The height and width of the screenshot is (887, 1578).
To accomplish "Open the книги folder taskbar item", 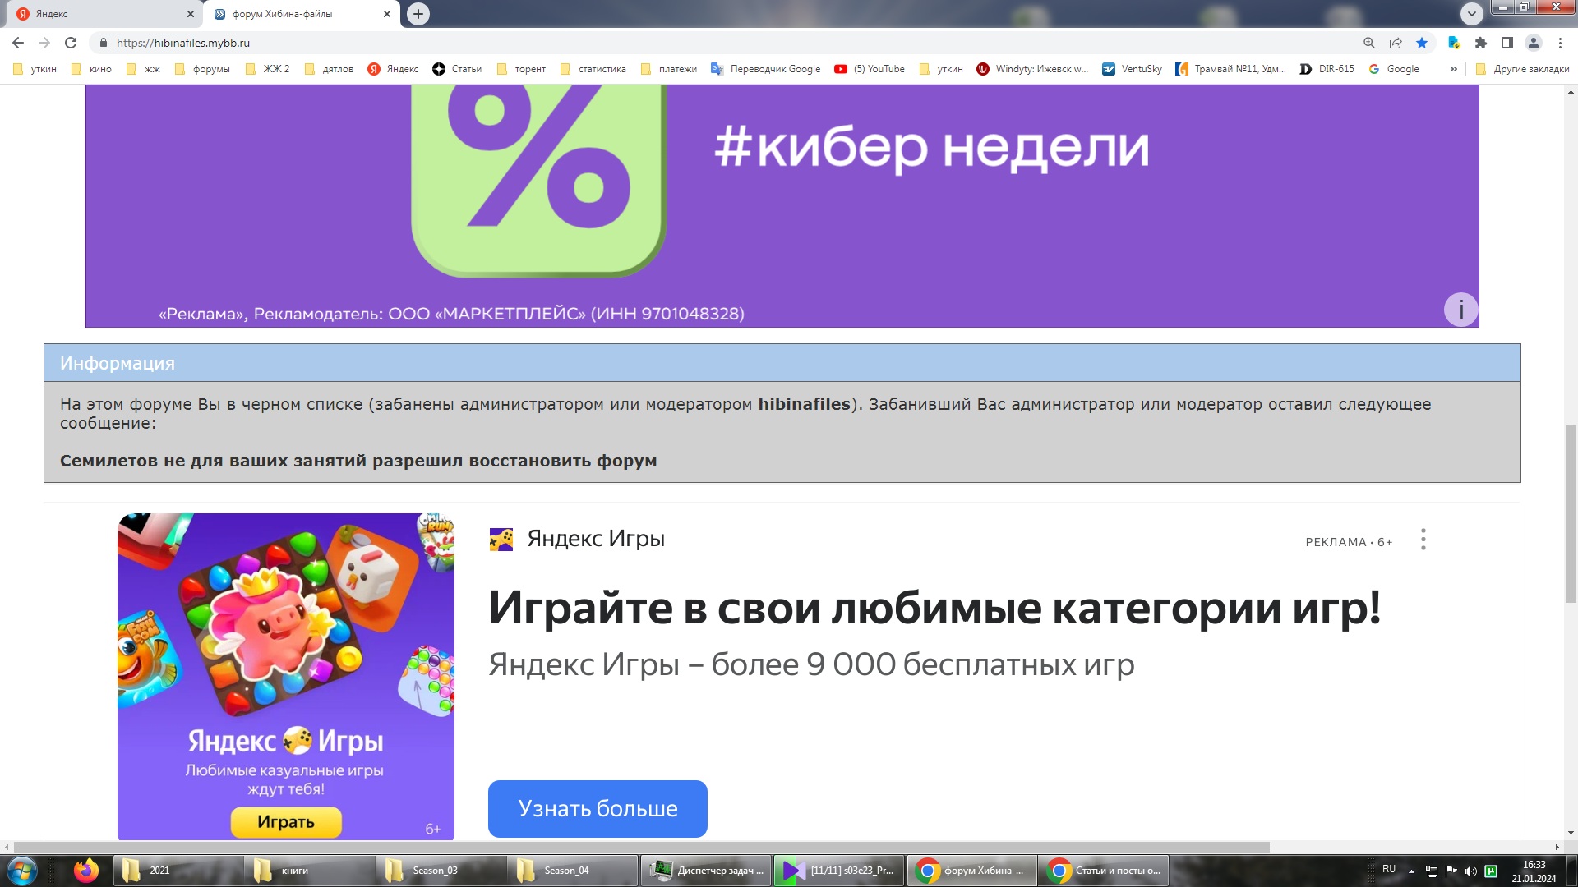I will (308, 871).
